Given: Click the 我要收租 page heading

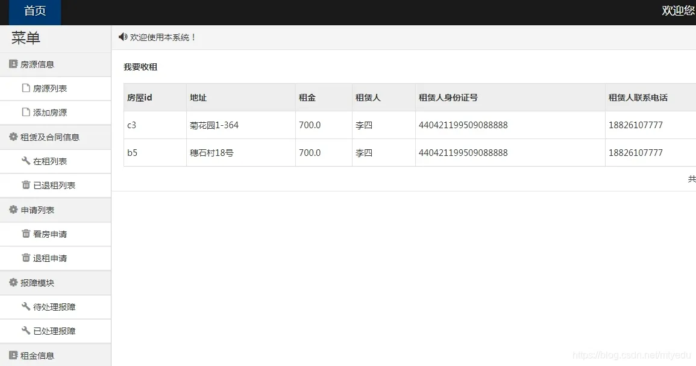Looking at the screenshot, I should (140, 67).
